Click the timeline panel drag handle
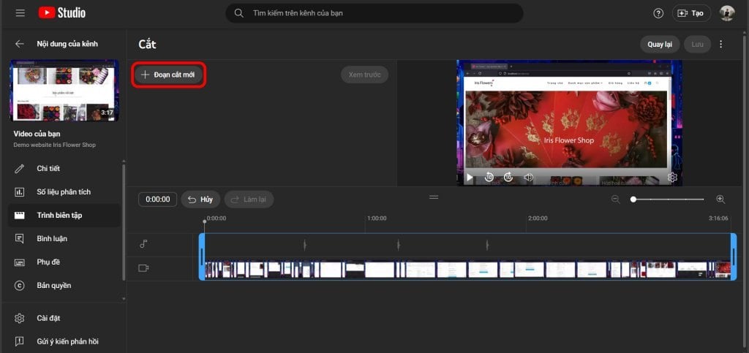Image resolution: width=749 pixels, height=353 pixels. (434, 197)
